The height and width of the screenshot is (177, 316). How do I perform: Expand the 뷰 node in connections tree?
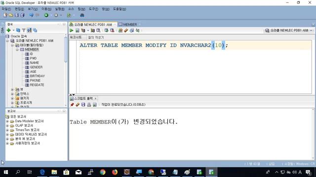click(x=12, y=89)
